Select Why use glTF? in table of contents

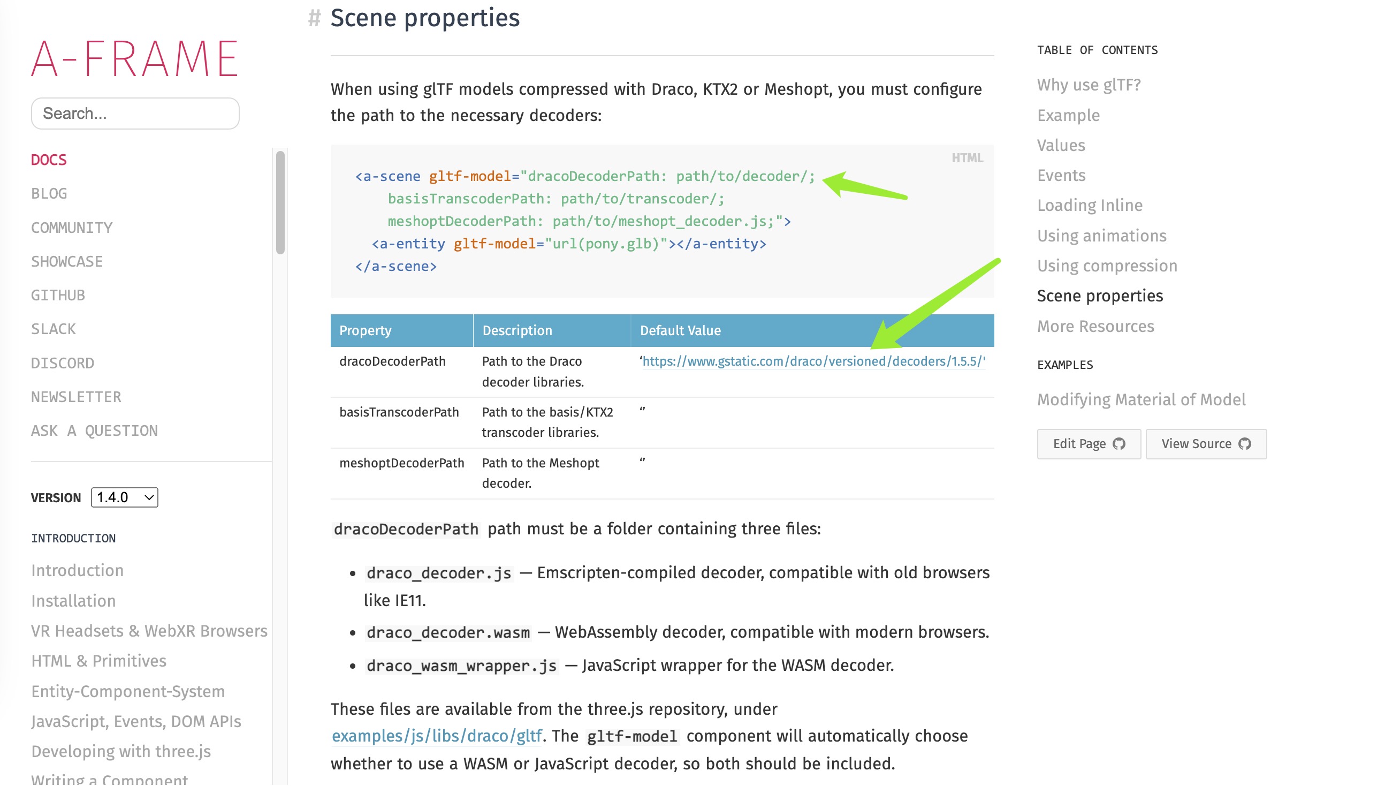tap(1089, 85)
